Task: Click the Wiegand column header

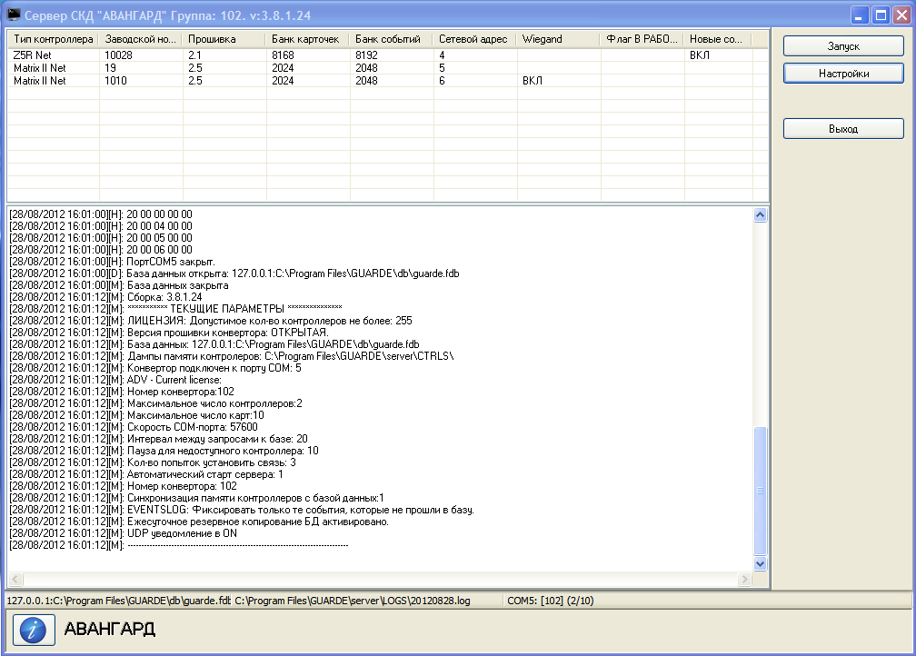Action: pos(559,39)
